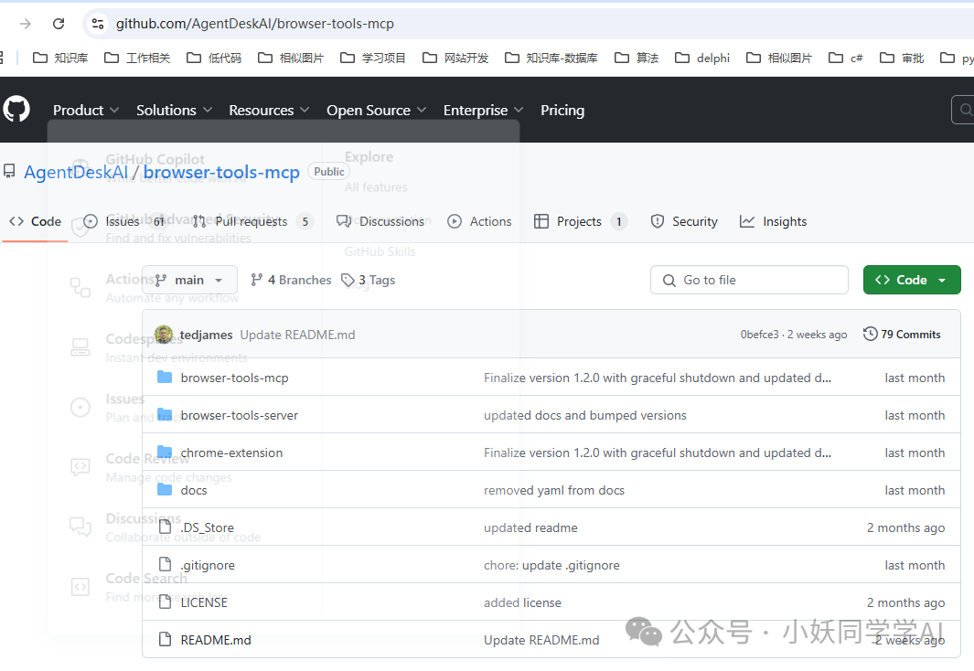Open the delphi bookmark folder
Viewport: 974px width, 671px height.
tap(702, 58)
